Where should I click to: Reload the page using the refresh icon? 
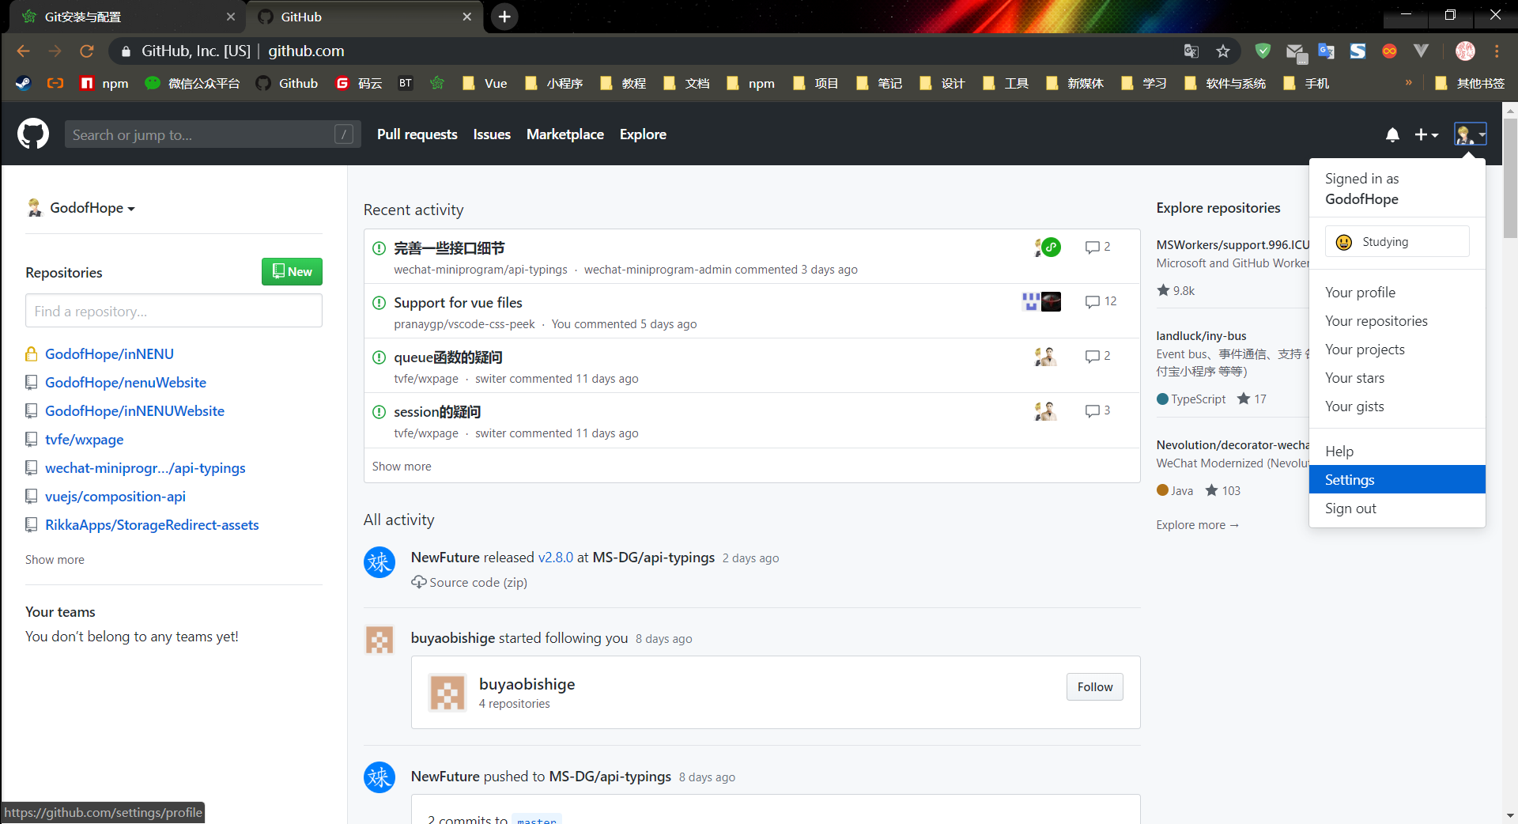[87, 51]
